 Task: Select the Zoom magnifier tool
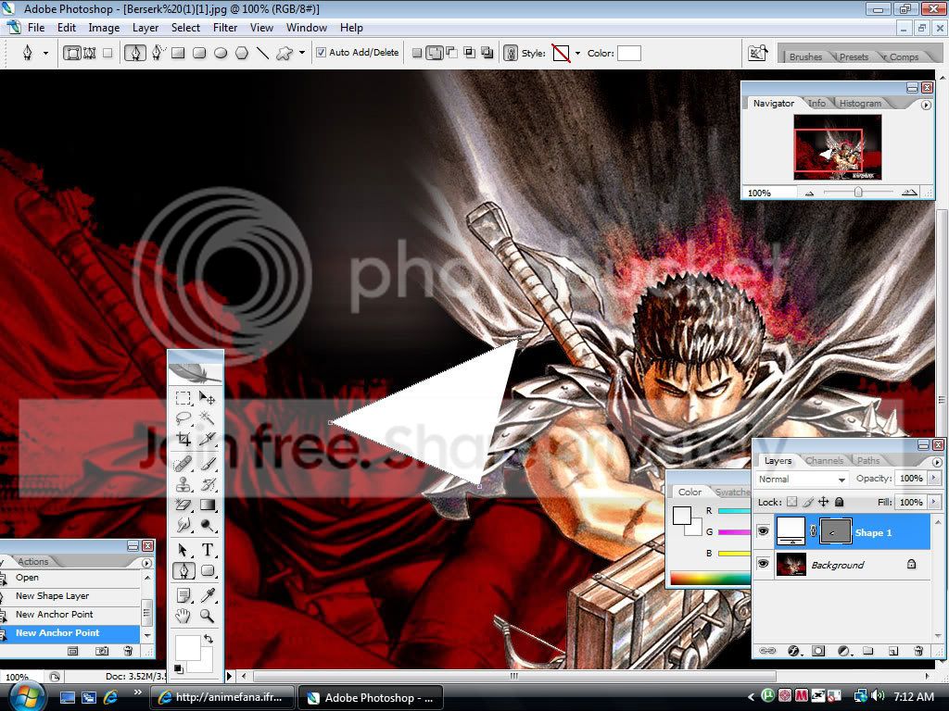click(208, 616)
